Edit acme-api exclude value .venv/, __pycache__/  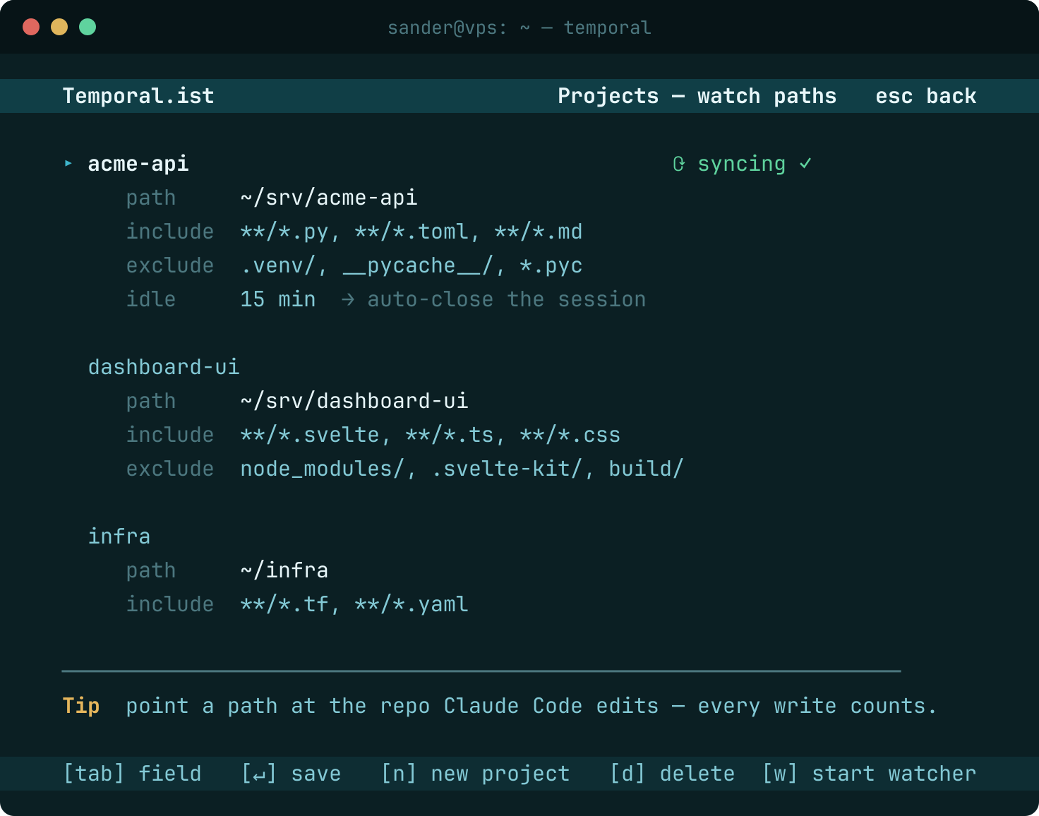click(x=412, y=265)
